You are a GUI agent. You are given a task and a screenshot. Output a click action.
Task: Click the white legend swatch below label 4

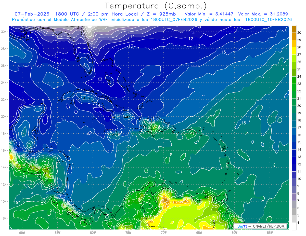pos(294,226)
